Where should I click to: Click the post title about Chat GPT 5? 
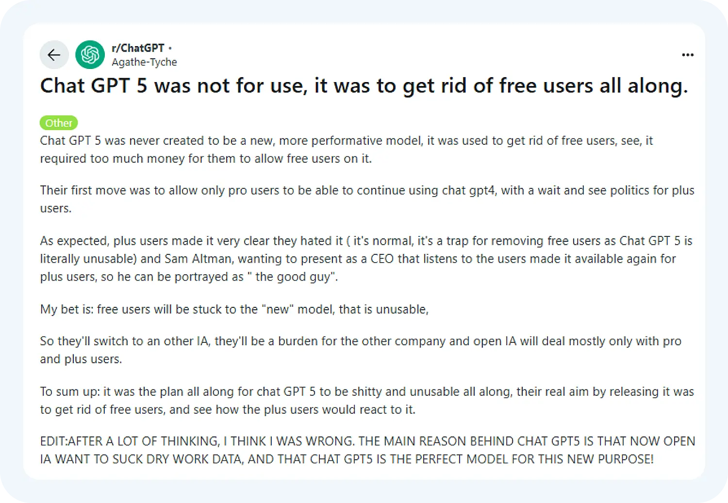(x=364, y=86)
